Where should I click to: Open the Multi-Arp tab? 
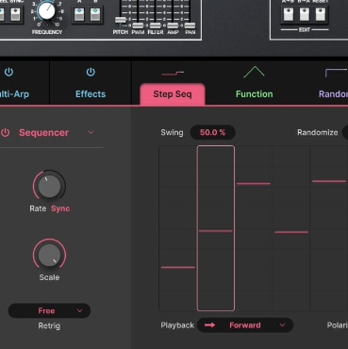click(14, 94)
